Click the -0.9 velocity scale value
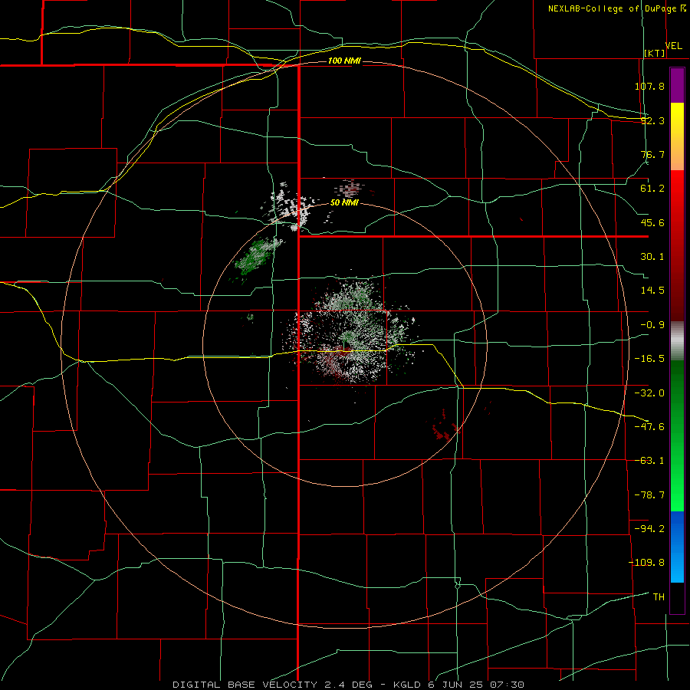 click(652, 325)
